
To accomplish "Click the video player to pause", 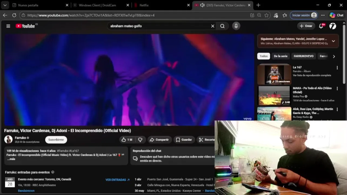I will (129, 80).
